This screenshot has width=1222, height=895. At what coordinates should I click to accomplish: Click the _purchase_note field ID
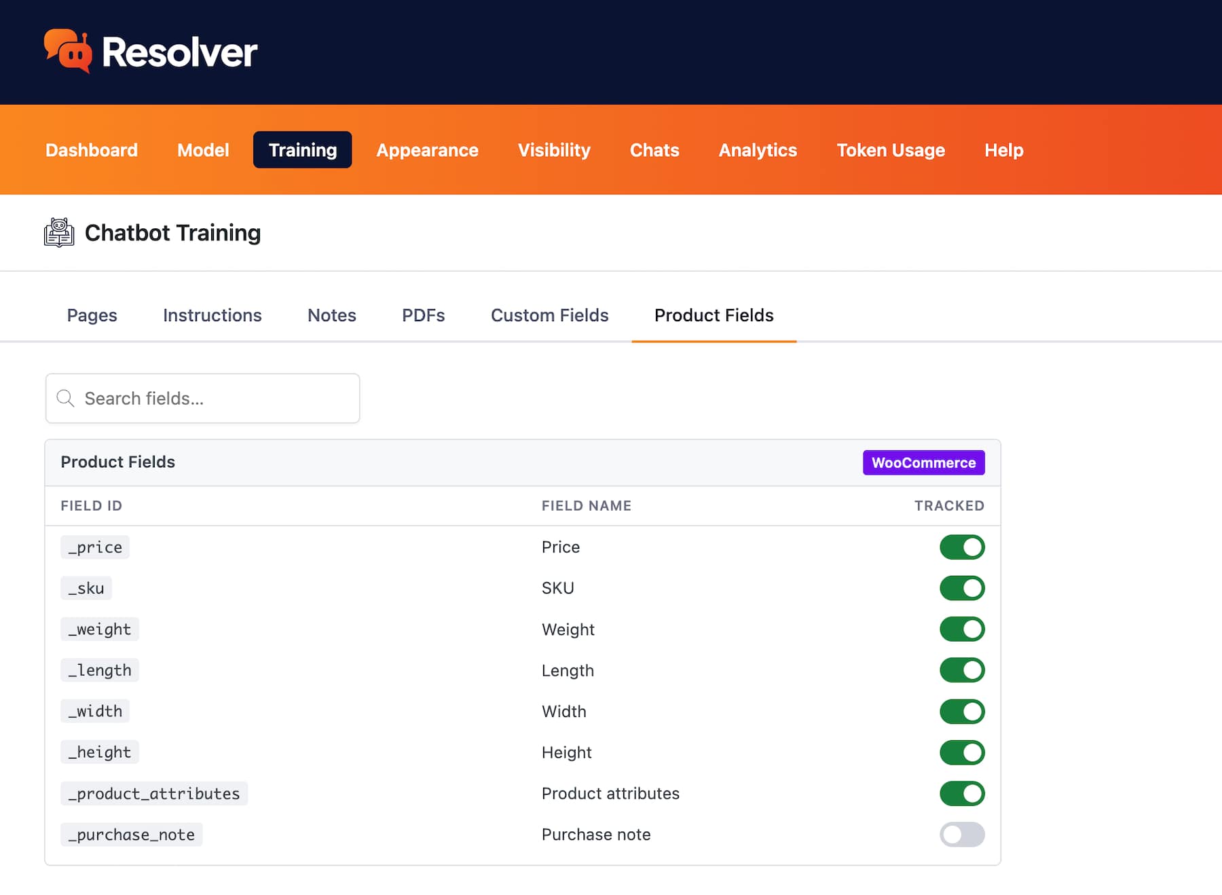tap(132, 835)
